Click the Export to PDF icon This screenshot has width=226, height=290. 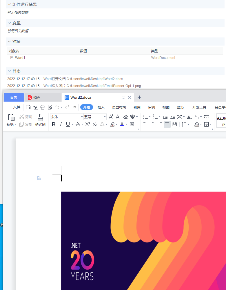point(36,107)
